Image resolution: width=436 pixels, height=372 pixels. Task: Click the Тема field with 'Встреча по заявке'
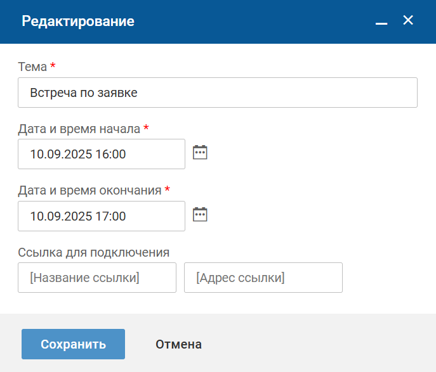[217, 93]
